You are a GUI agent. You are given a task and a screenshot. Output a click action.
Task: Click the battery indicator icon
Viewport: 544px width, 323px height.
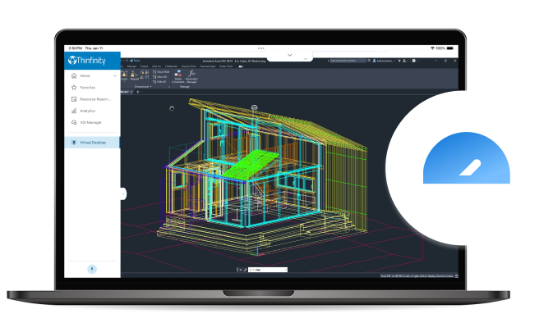(450, 48)
